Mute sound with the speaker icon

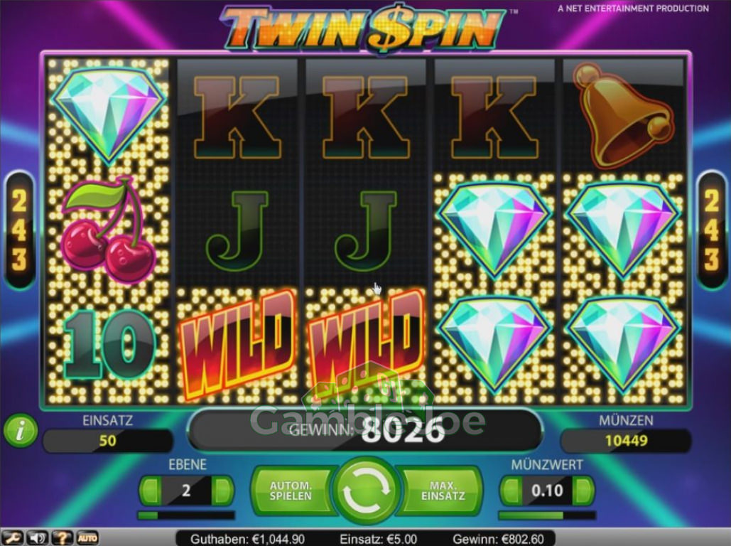click(x=37, y=537)
